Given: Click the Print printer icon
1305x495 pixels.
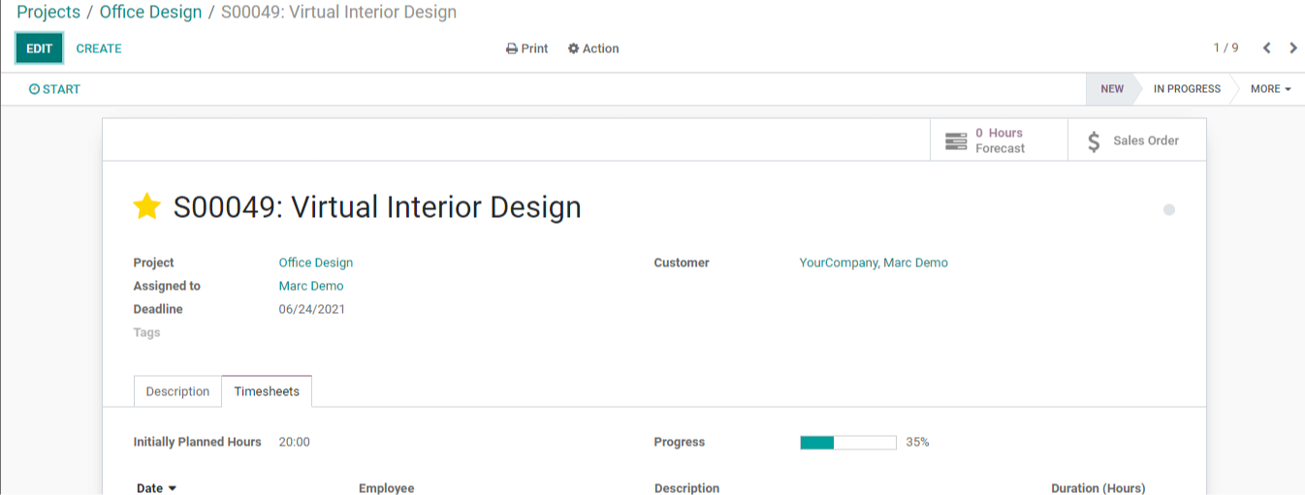Looking at the screenshot, I should click(x=512, y=48).
